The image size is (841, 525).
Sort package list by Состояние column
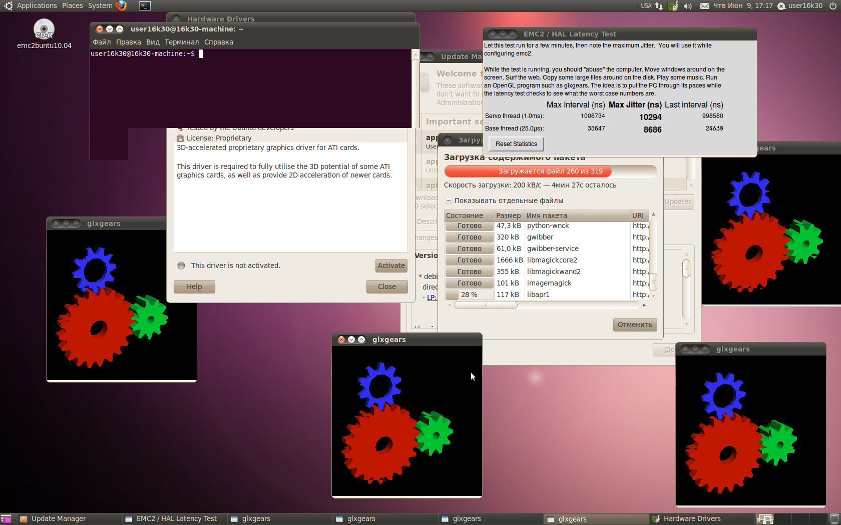pos(469,215)
